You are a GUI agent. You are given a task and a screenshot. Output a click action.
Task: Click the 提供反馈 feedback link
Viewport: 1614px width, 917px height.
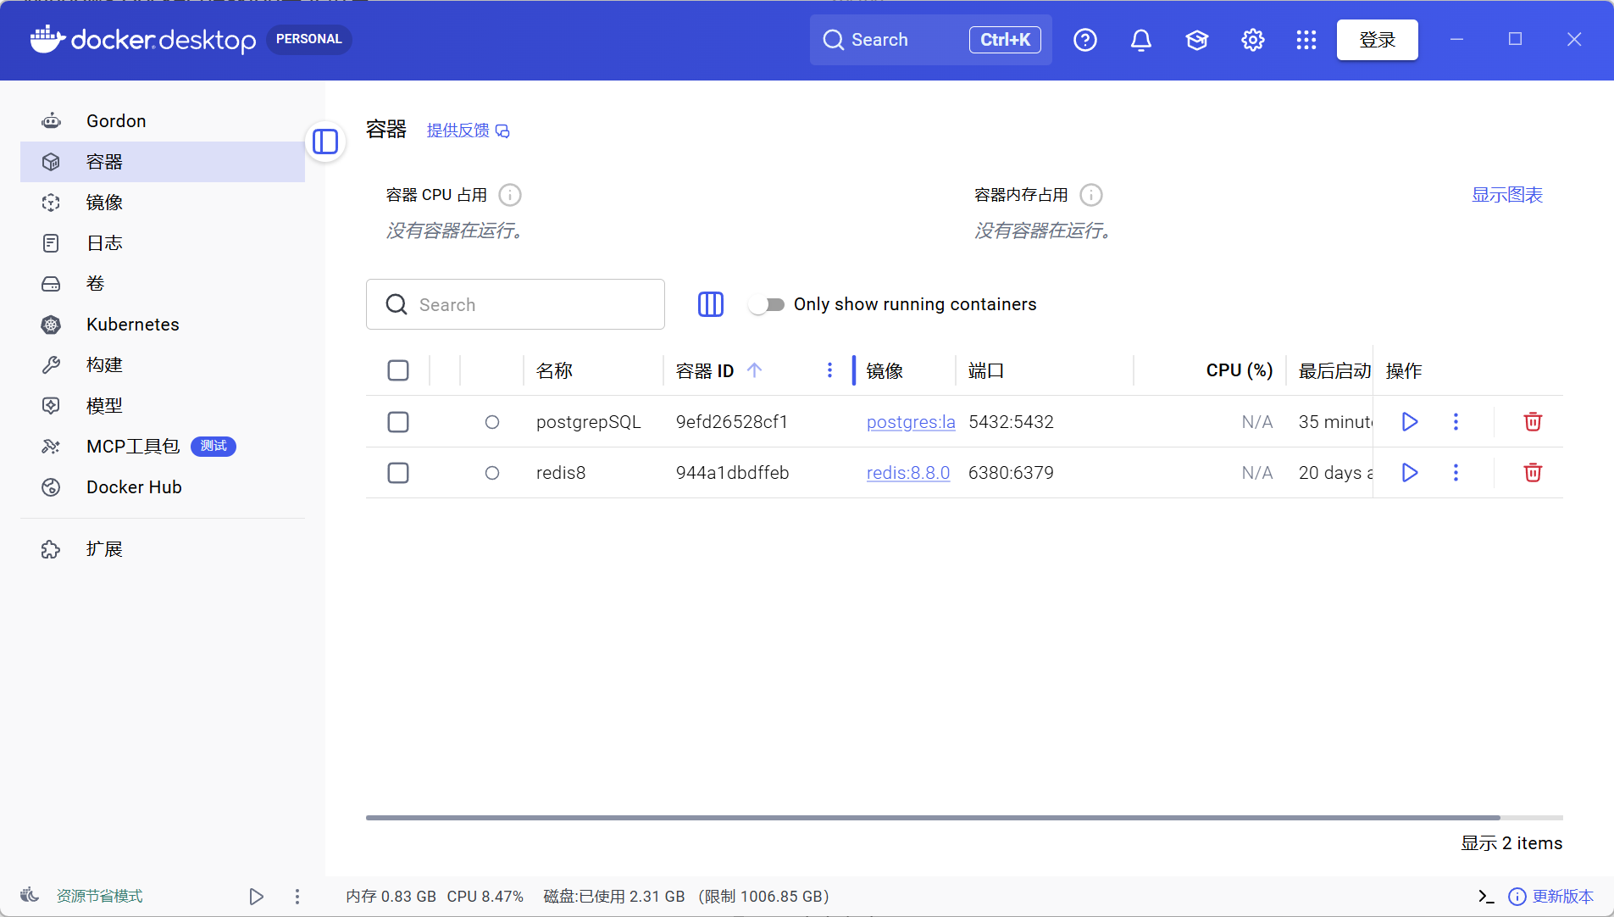tap(468, 131)
